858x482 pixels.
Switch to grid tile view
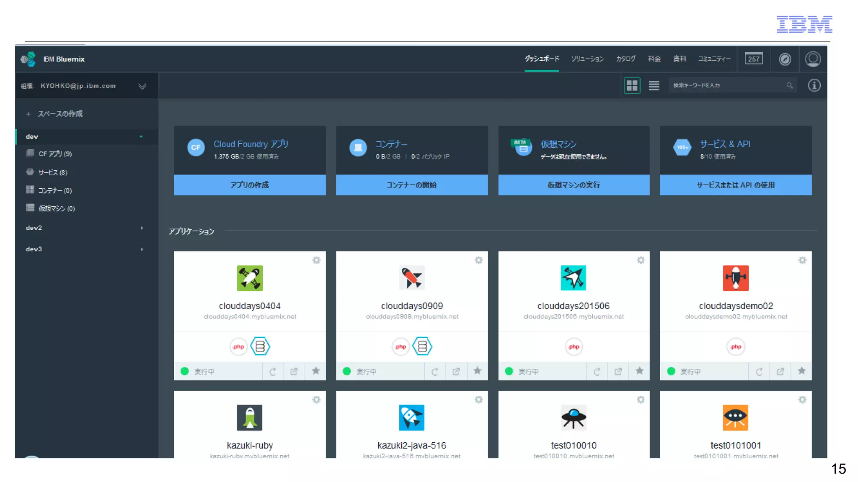[x=632, y=85]
